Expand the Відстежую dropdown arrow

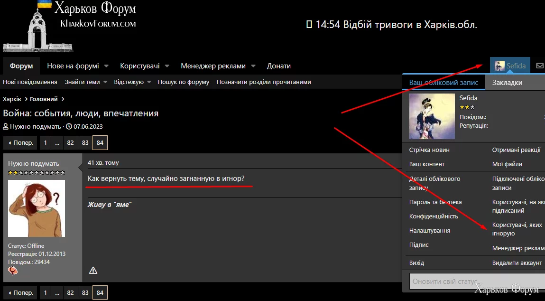pos(149,82)
